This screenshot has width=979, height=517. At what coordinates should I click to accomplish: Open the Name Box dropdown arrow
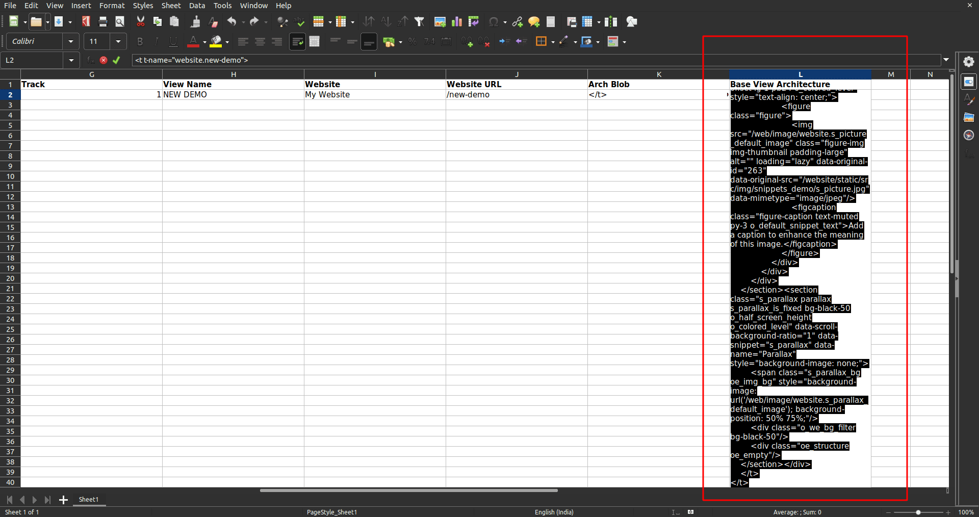point(71,60)
